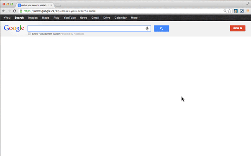Select the 'make you search social' tab
Image resolution: width=251 pixels, height=156 pixels.
(x=34, y=5)
